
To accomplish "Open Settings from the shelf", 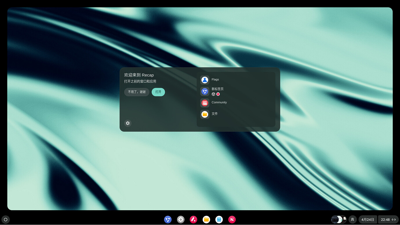I will point(181,219).
